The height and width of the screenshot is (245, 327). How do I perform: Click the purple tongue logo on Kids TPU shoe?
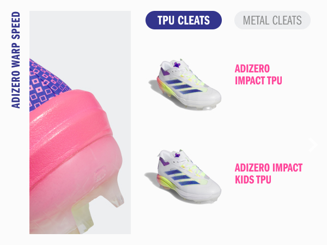tap(177, 155)
